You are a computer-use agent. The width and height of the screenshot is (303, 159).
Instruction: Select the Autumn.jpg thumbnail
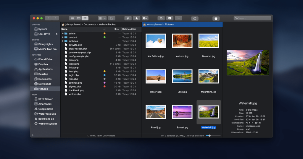click(x=182, y=41)
